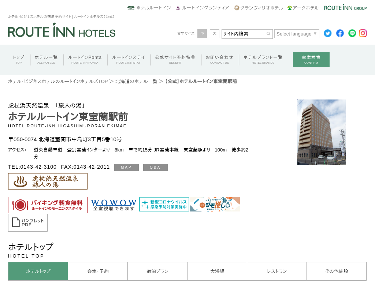Switch to the その他施設 tab
Screen dimensions: 375x281
pos(337,271)
